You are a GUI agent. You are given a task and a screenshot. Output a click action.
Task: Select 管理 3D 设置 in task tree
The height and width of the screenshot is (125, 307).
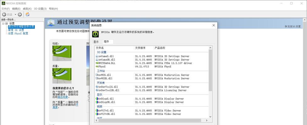(16, 30)
